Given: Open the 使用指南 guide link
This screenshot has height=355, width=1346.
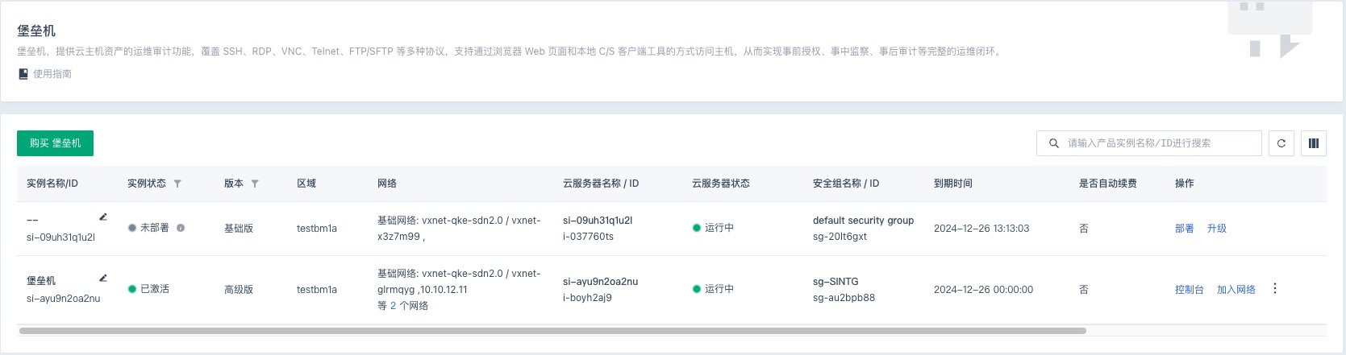Looking at the screenshot, I should pyautogui.click(x=52, y=74).
